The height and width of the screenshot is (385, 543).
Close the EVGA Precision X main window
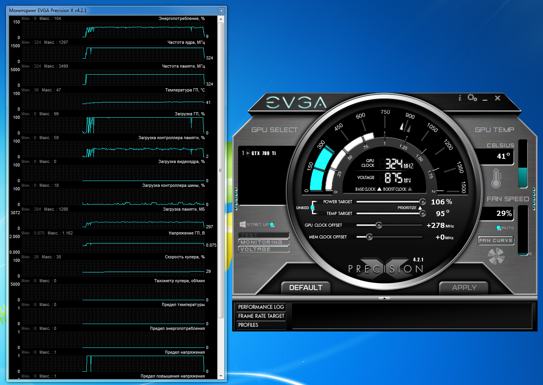498,98
